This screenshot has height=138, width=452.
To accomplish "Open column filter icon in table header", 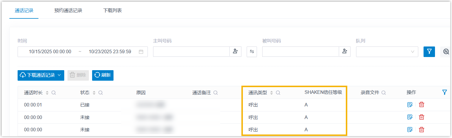I will pyautogui.click(x=444, y=92).
